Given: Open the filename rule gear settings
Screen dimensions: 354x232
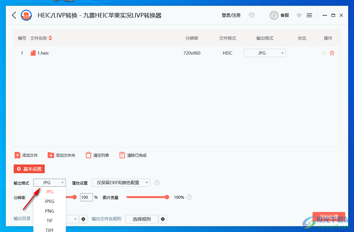Looking at the screenshot, I should click(x=163, y=219).
